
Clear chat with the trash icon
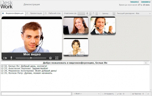[x=146, y=63]
